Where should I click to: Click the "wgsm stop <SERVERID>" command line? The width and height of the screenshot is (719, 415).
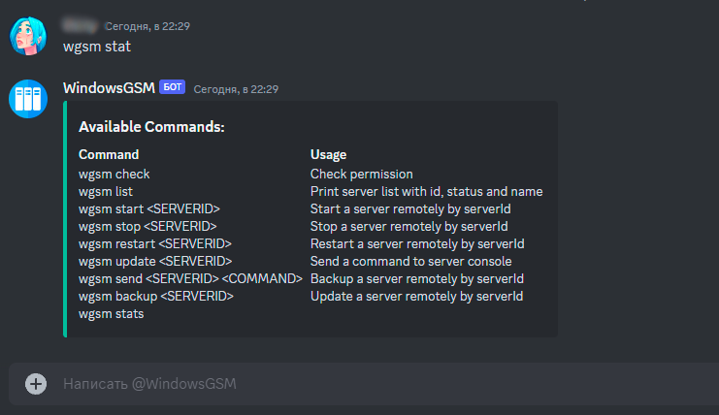(x=147, y=227)
